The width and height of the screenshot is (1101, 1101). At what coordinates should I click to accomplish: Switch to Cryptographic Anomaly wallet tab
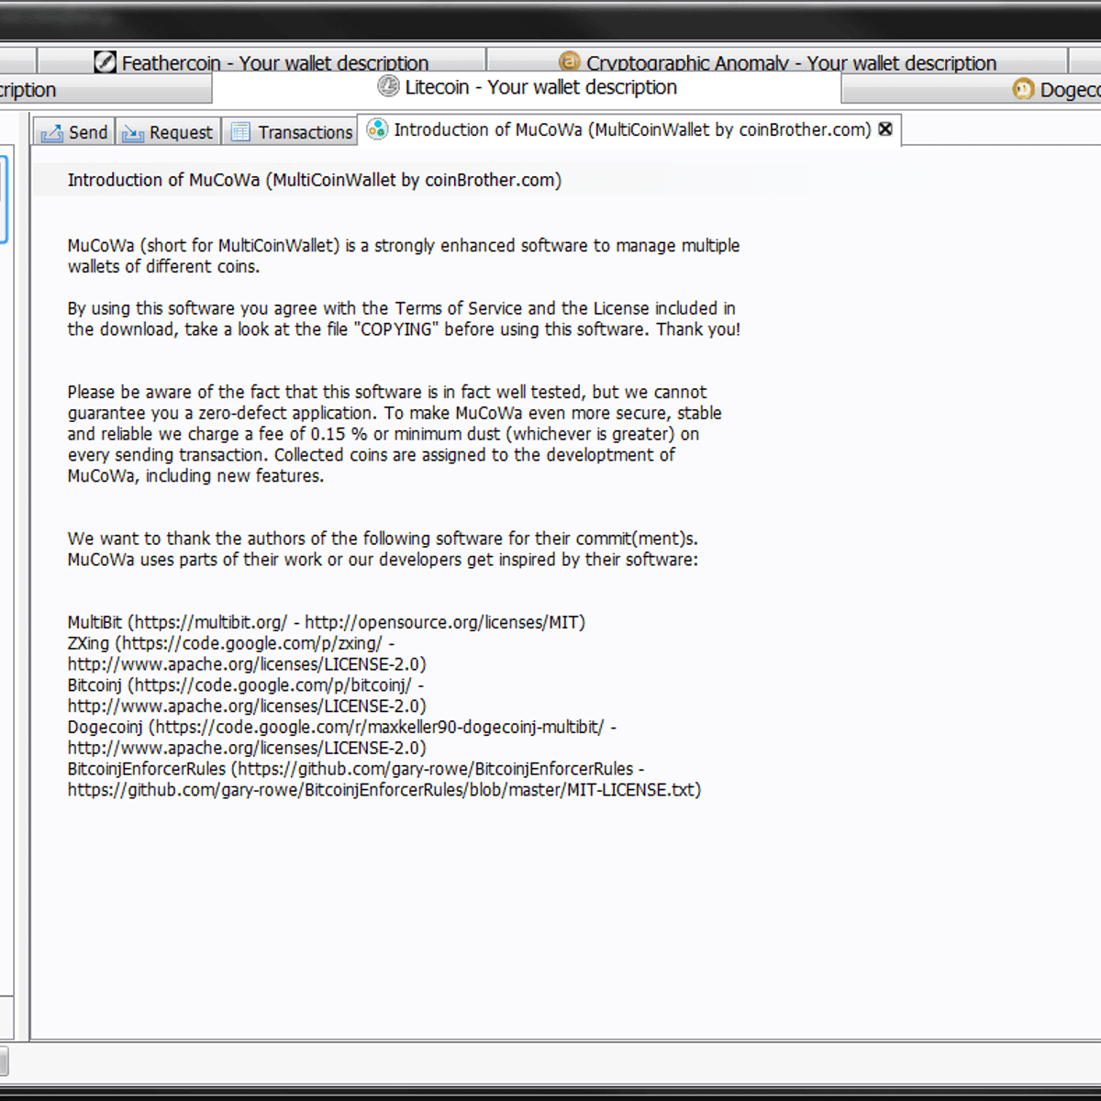click(x=777, y=61)
